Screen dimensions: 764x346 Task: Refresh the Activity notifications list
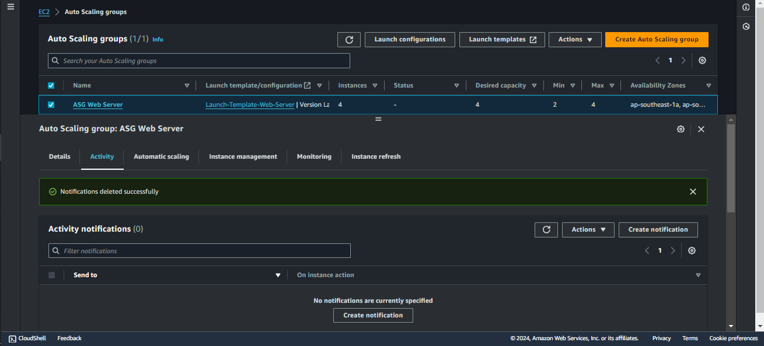click(x=546, y=230)
